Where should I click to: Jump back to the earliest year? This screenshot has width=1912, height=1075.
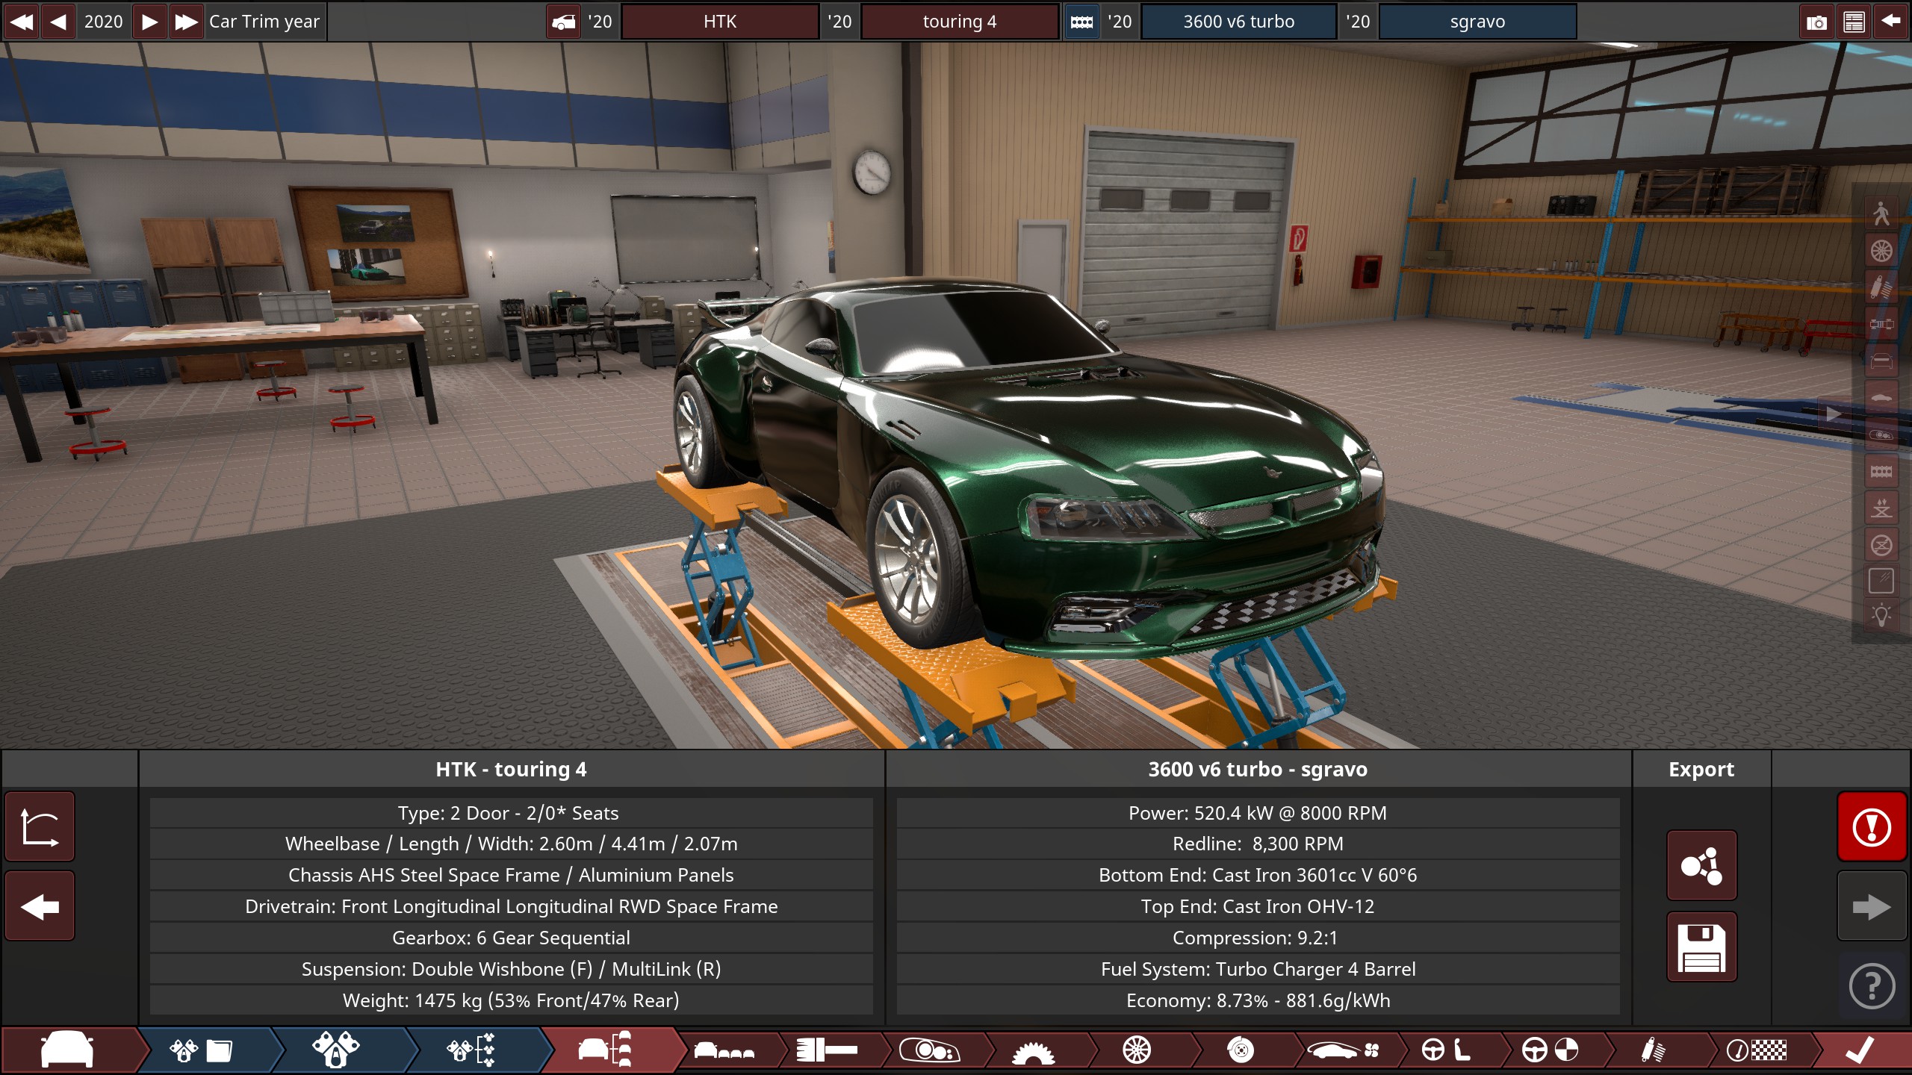coord(22,22)
